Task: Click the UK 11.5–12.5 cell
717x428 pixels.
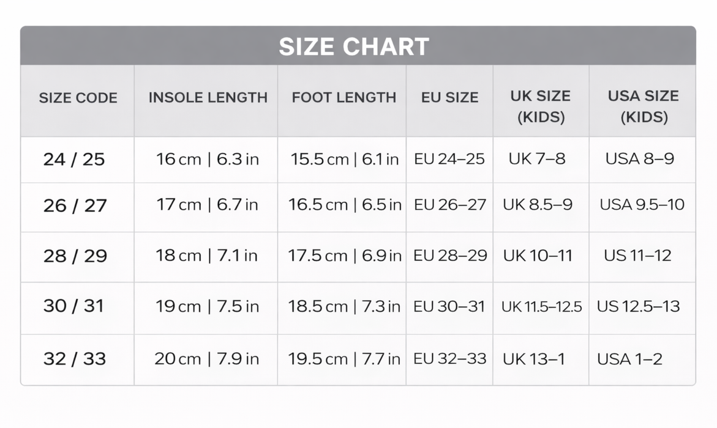Action: 541,306
